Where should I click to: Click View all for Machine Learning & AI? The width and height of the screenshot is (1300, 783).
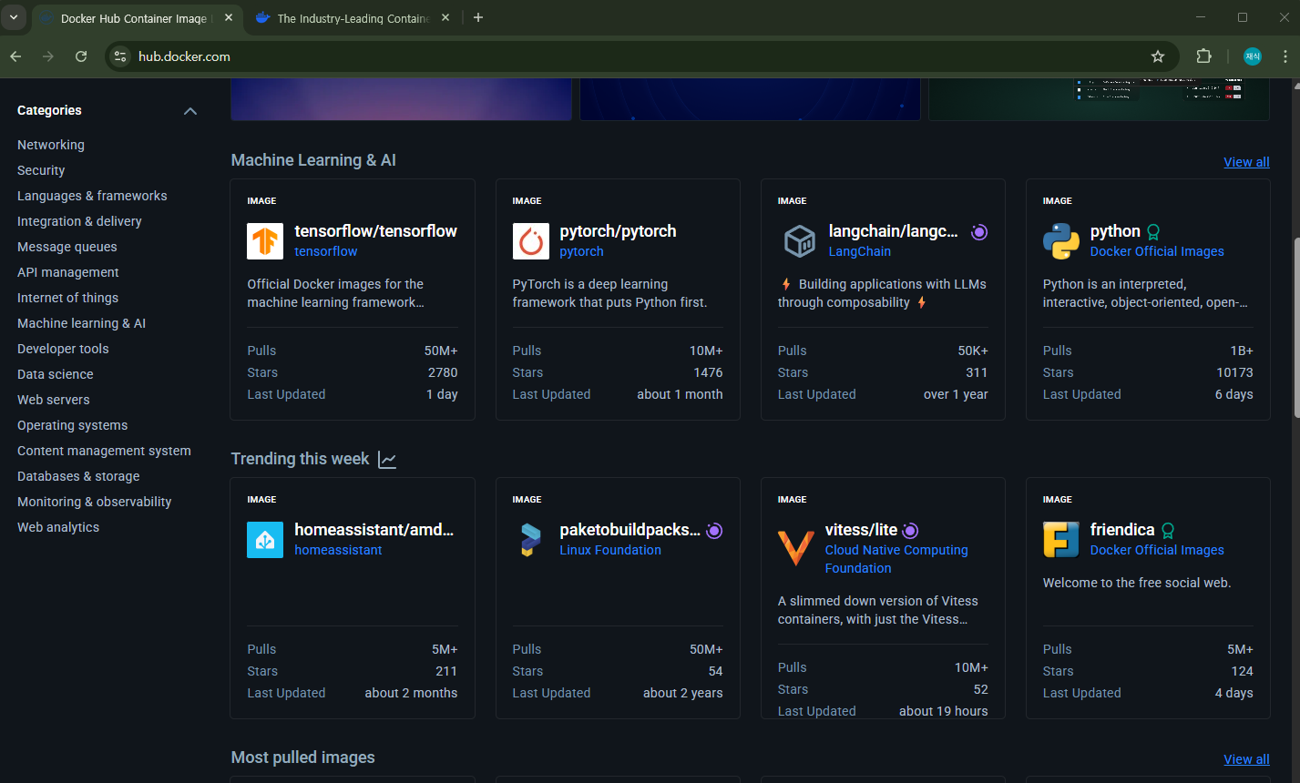pyautogui.click(x=1246, y=162)
